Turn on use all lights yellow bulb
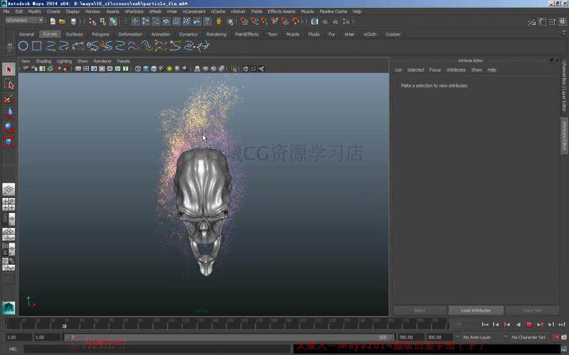 pyautogui.click(x=169, y=69)
